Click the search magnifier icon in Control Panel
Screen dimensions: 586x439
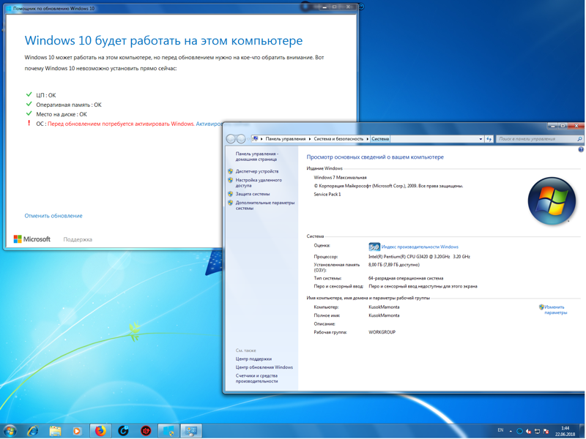[579, 139]
